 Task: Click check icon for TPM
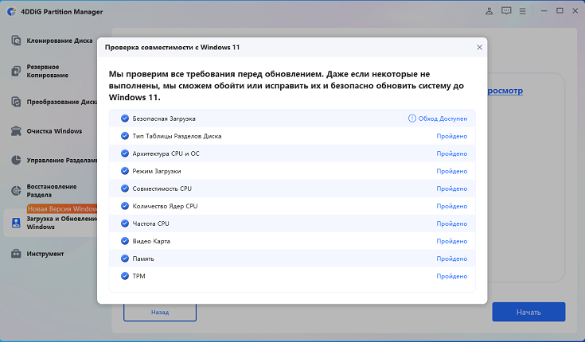click(125, 276)
